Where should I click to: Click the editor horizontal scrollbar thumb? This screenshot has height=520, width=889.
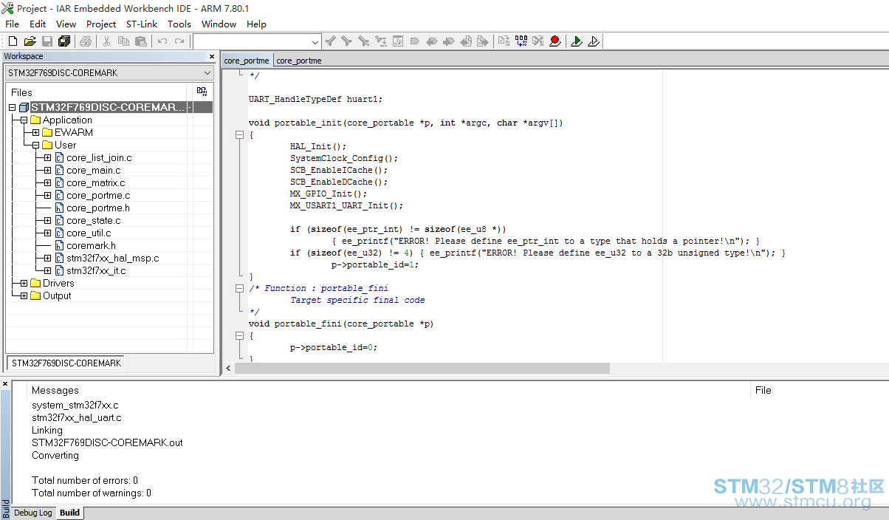pos(422,368)
